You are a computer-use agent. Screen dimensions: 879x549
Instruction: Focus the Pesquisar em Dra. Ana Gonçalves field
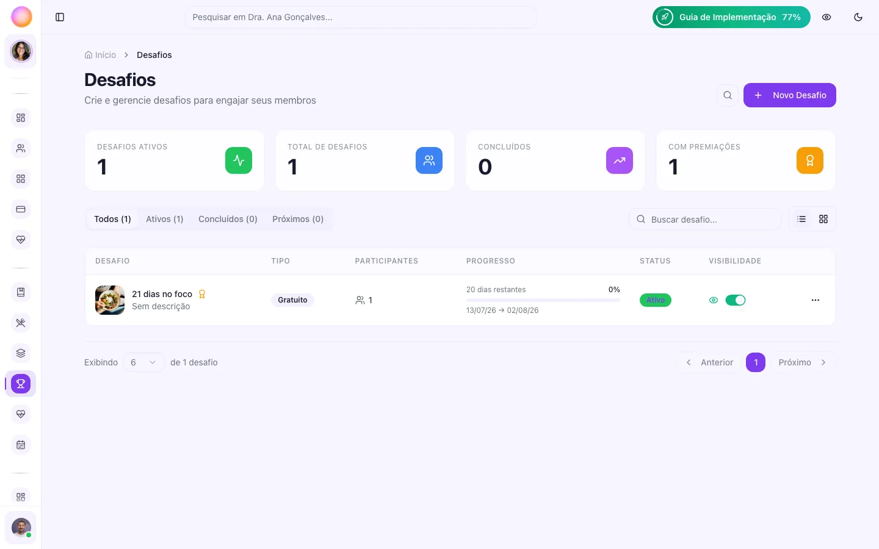point(361,17)
